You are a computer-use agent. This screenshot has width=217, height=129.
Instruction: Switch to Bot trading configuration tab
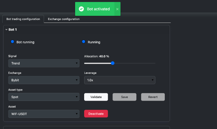23,19
